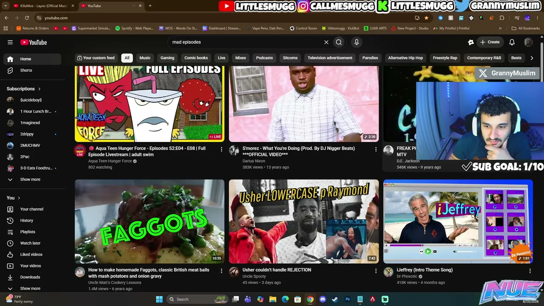Open Your channel in sidebar
Image resolution: width=544 pixels, height=306 pixels.
coord(32,209)
